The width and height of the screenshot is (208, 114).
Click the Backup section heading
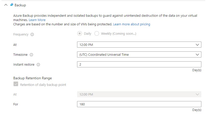(x=20, y=5)
